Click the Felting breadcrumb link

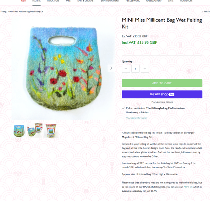[3, 12]
